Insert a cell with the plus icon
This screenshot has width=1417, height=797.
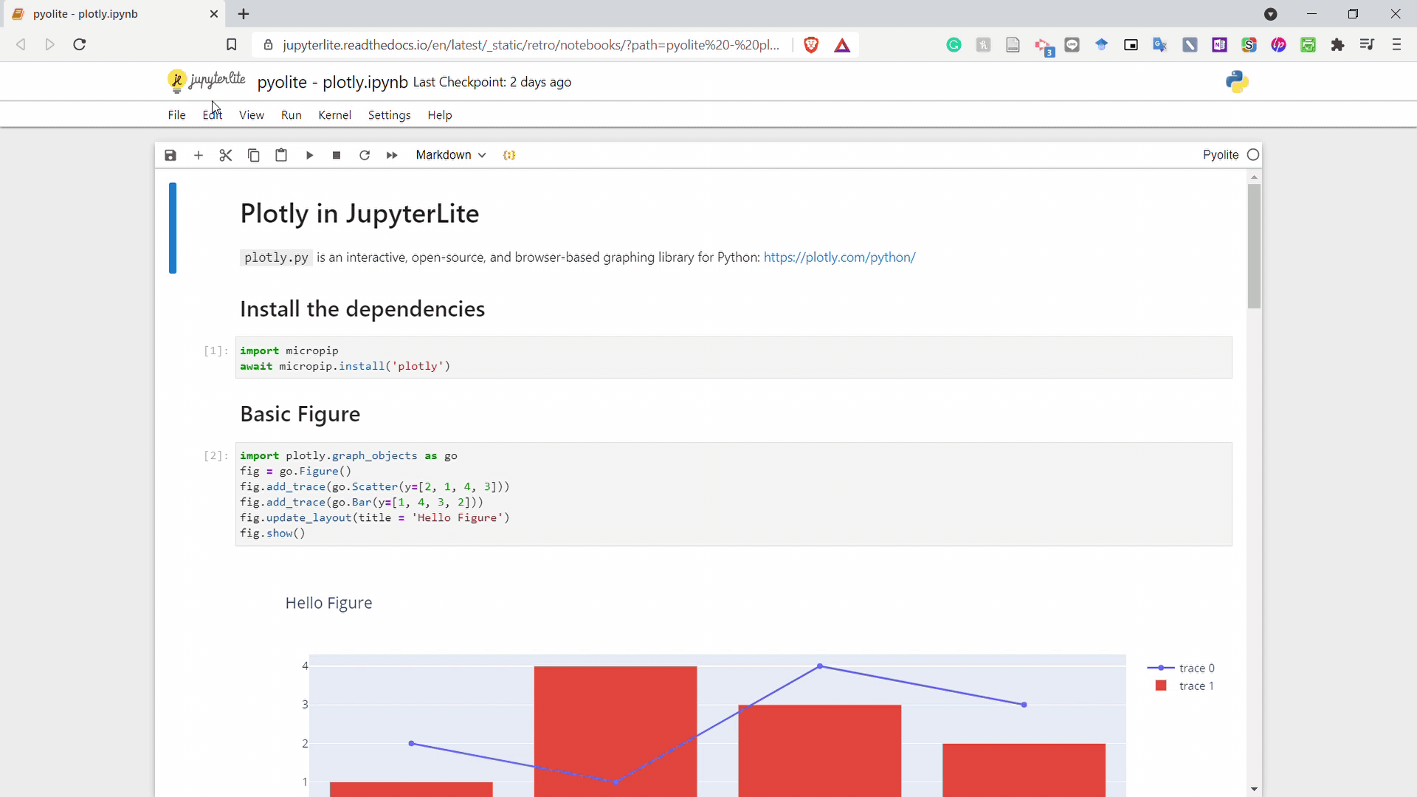click(x=198, y=155)
